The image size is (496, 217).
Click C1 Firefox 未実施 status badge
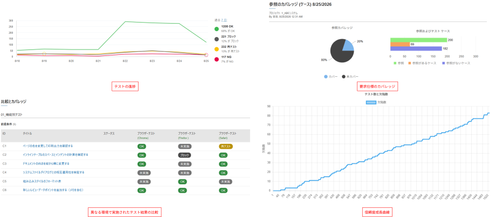pyautogui.click(x=185, y=147)
